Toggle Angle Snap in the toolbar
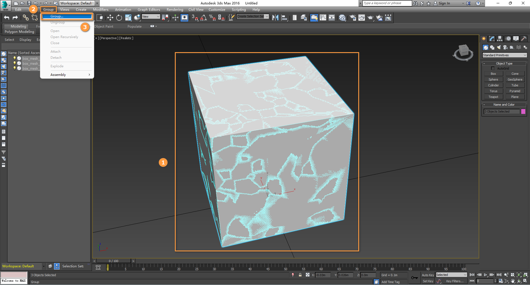Viewport: 530px width, 285px height. 203,18
